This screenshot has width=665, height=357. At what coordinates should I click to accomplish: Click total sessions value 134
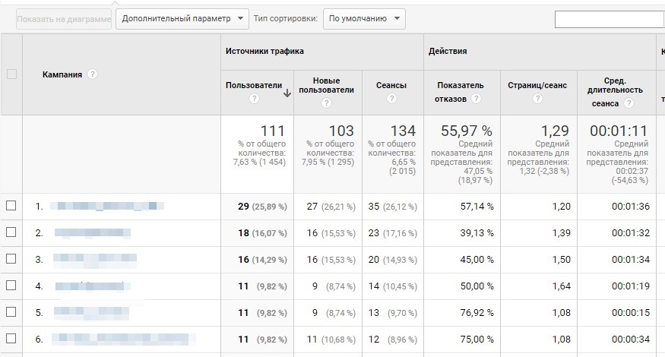pos(403,131)
